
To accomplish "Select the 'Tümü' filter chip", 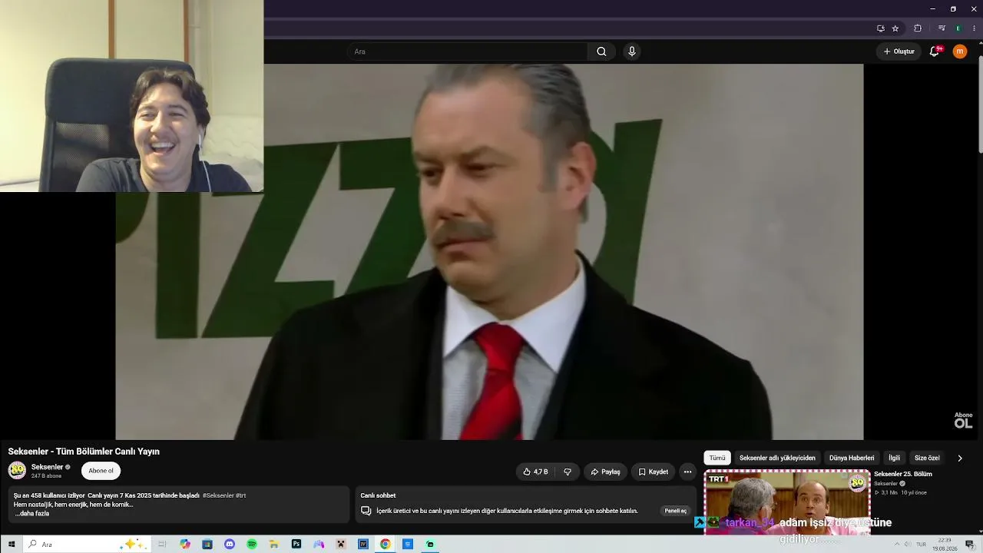I will point(717,458).
